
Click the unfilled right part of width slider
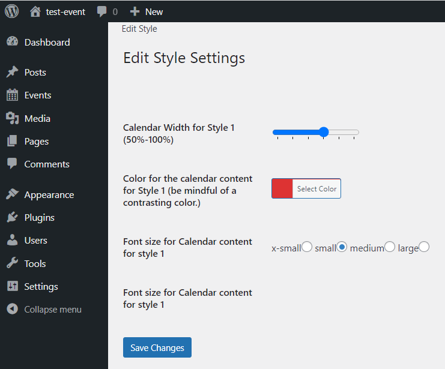click(x=344, y=132)
